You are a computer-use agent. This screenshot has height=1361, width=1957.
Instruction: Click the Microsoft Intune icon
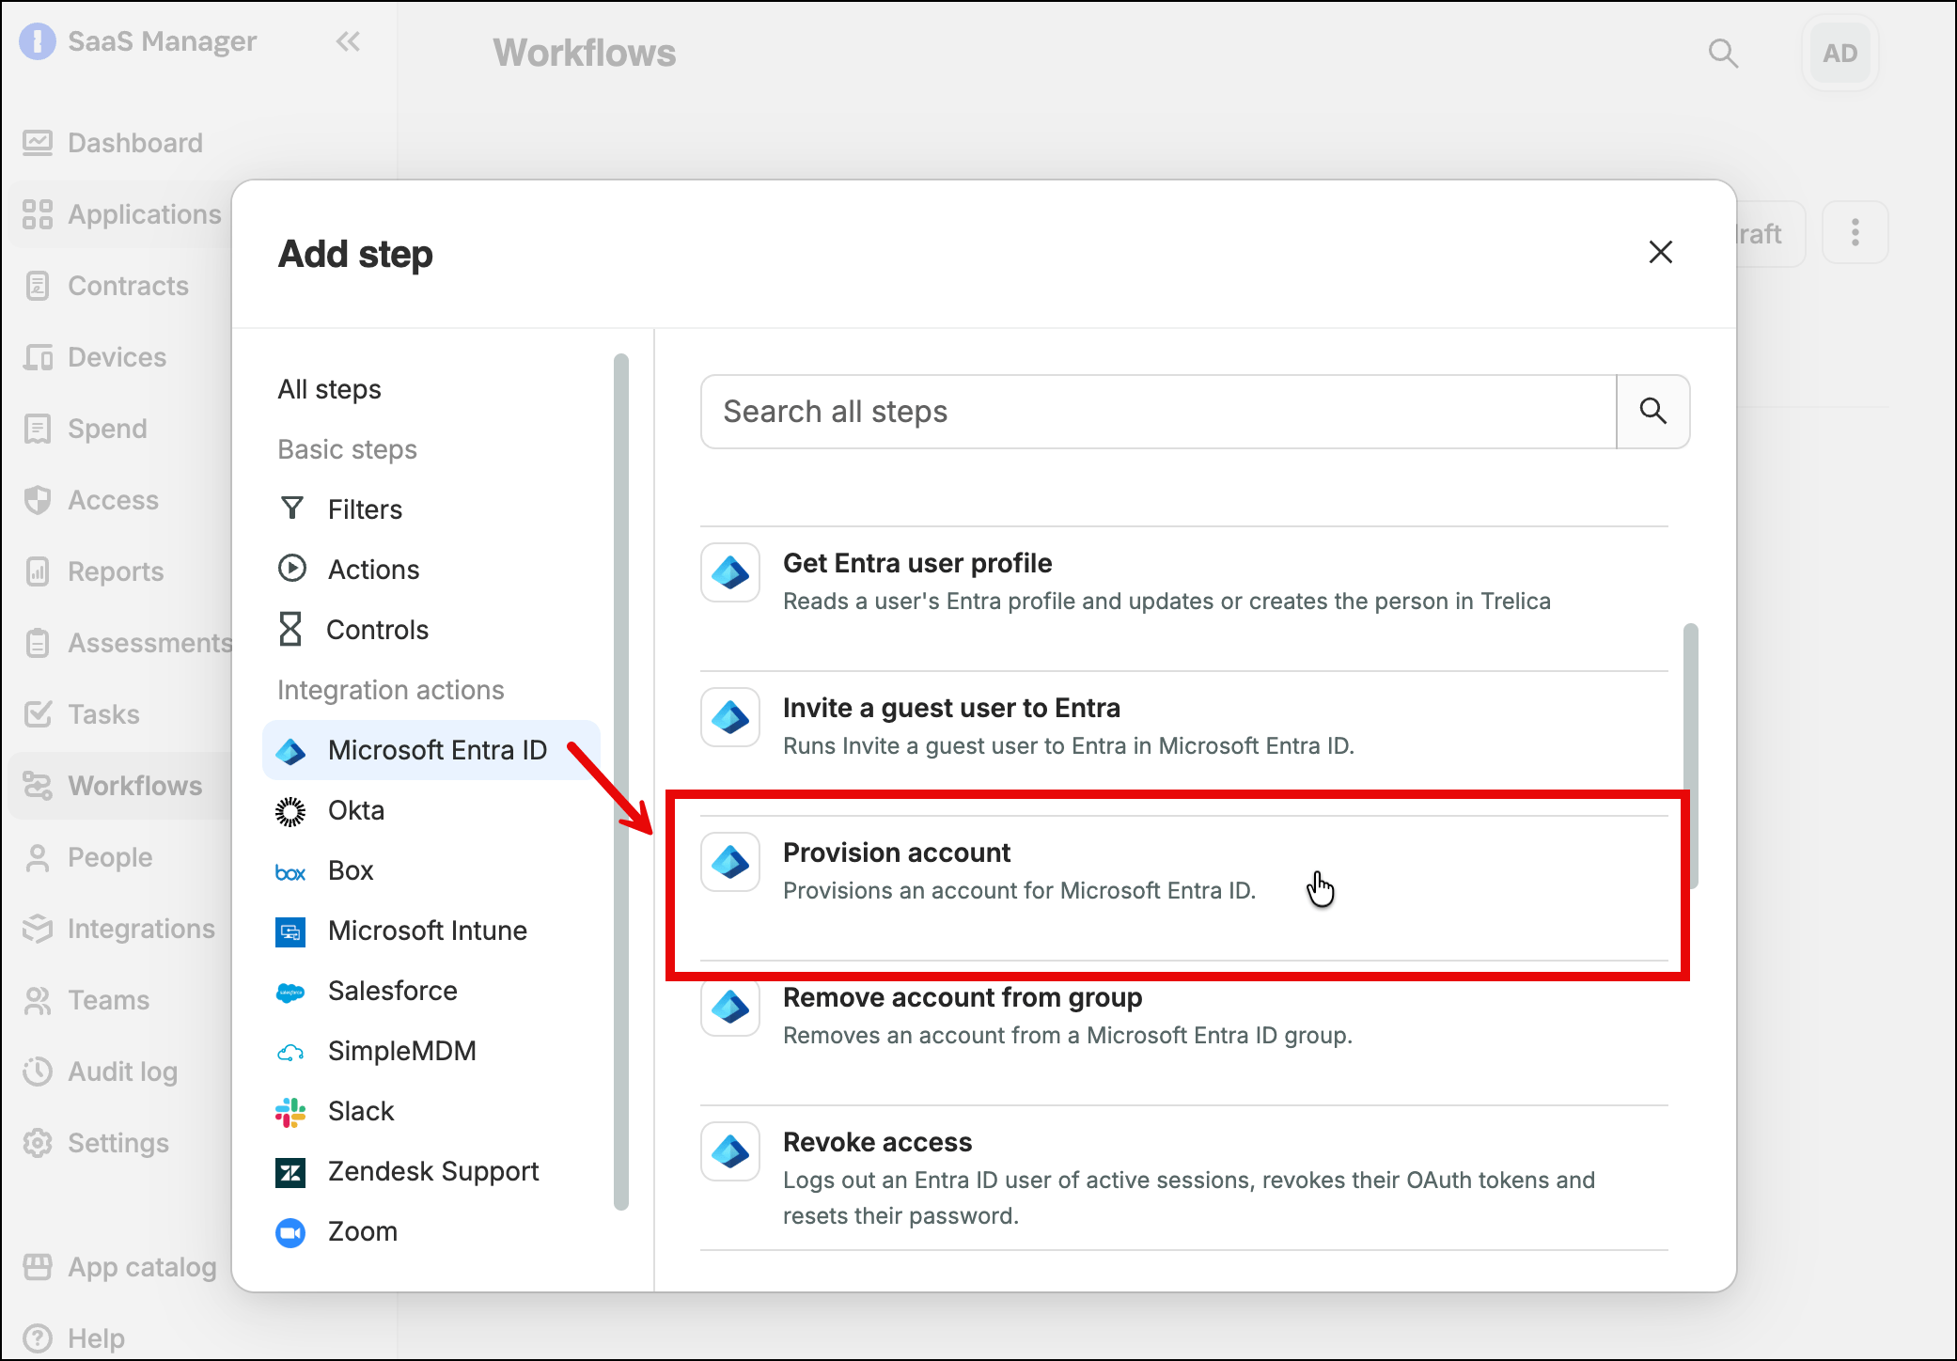pyautogui.click(x=290, y=931)
